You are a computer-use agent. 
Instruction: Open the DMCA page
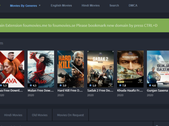(x=133, y=5)
